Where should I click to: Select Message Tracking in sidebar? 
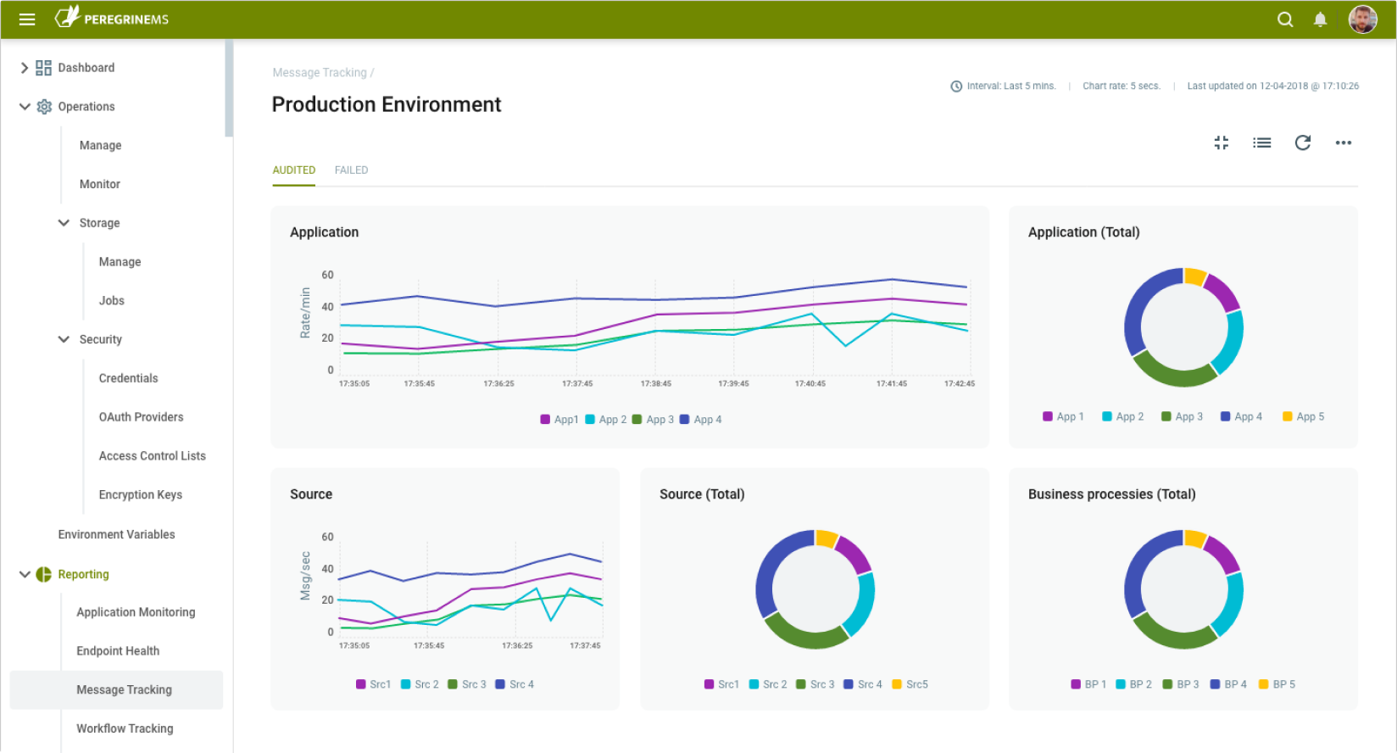pyautogui.click(x=116, y=690)
